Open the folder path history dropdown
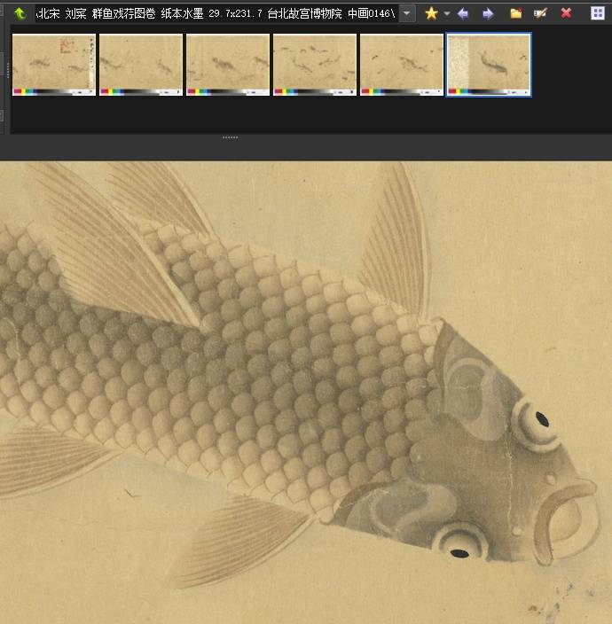The image size is (612, 624). [x=406, y=13]
